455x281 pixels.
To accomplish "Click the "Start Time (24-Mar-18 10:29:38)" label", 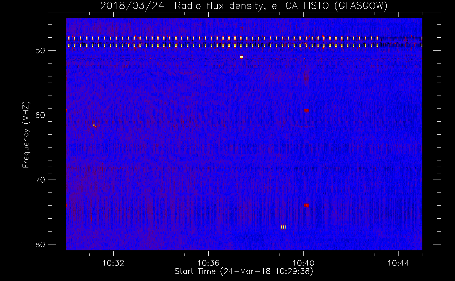I will [244, 271].
